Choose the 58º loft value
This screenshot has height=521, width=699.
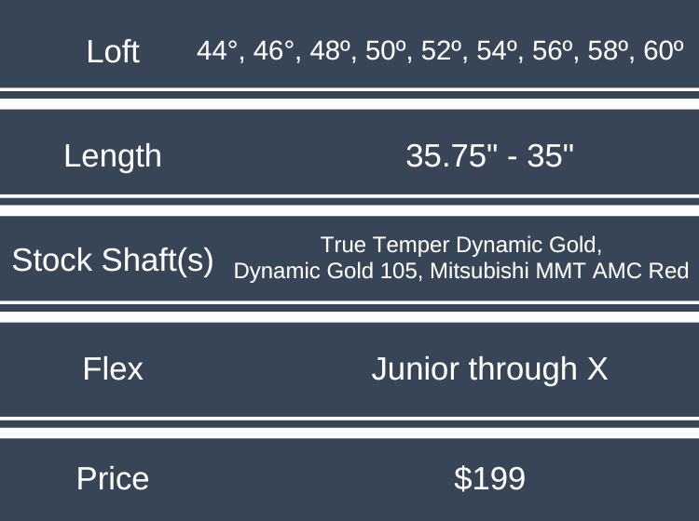pyautogui.click(x=610, y=50)
